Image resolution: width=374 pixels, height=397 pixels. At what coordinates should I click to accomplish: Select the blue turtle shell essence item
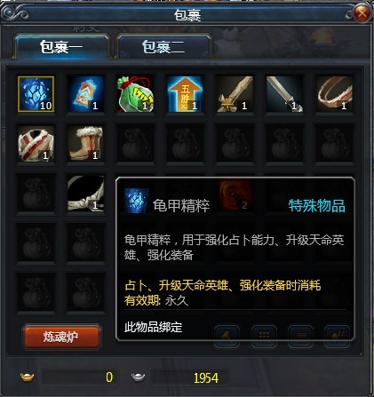pyautogui.click(x=36, y=94)
